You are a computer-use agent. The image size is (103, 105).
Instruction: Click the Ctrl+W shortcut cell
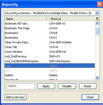[54, 47]
